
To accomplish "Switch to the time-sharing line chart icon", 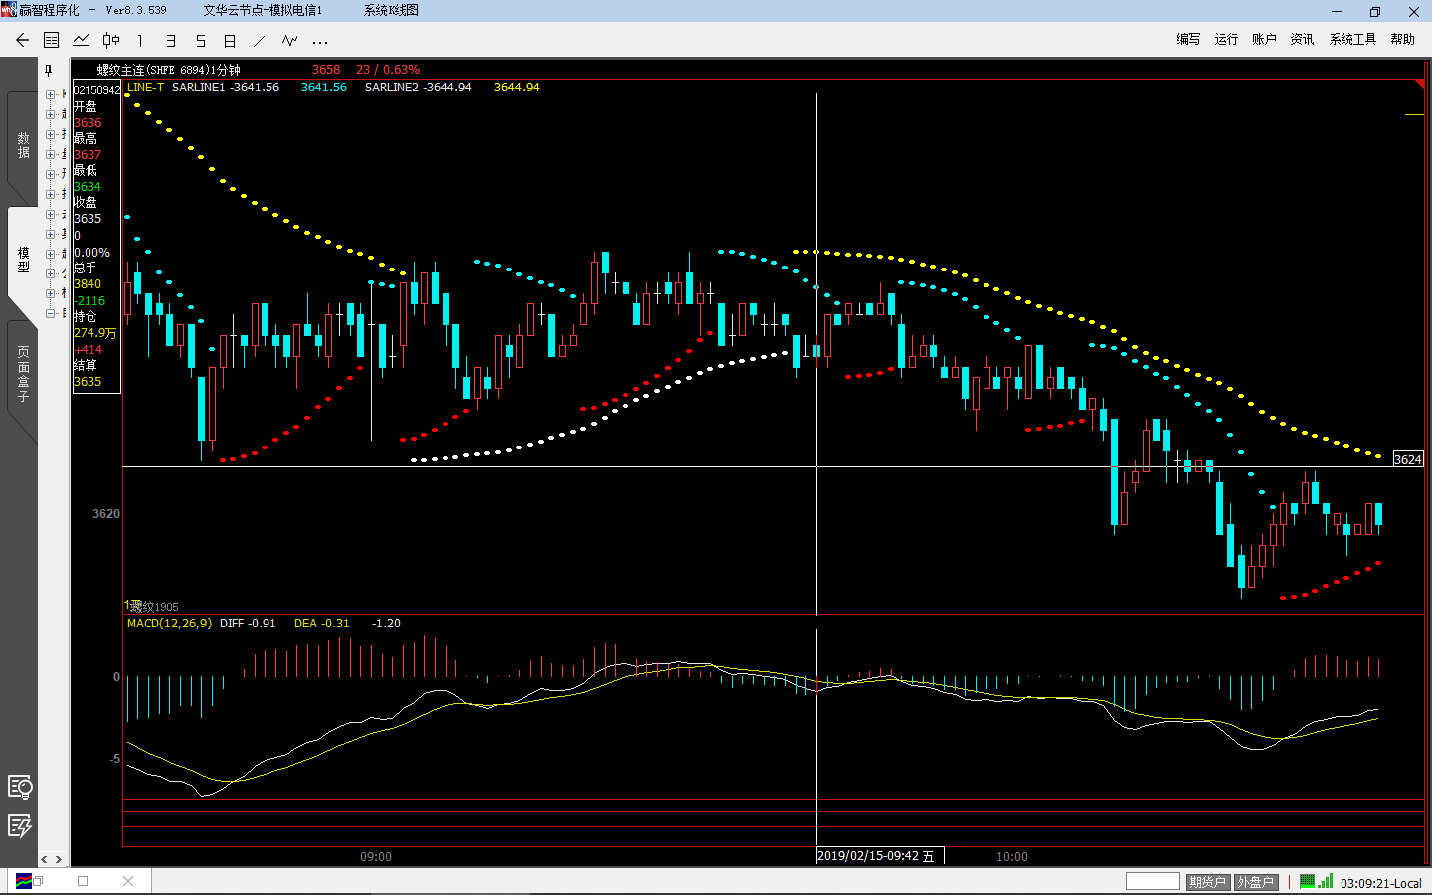I will click(82, 41).
